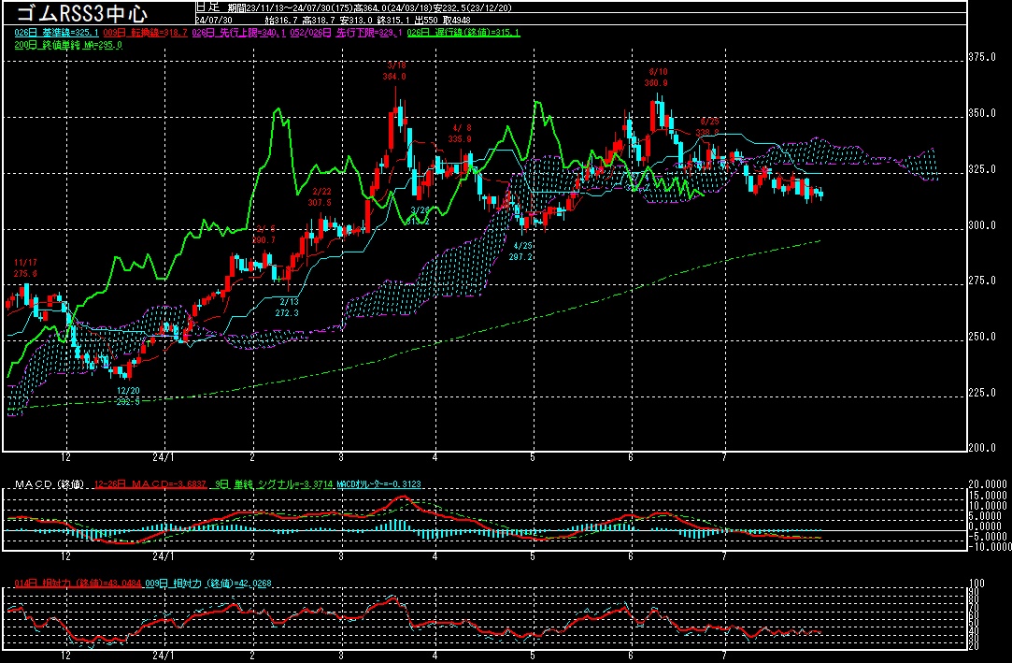Click the 200日 終値単純 MA=295.0 legend
The width and height of the screenshot is (1012, 663).
[68, 45]
